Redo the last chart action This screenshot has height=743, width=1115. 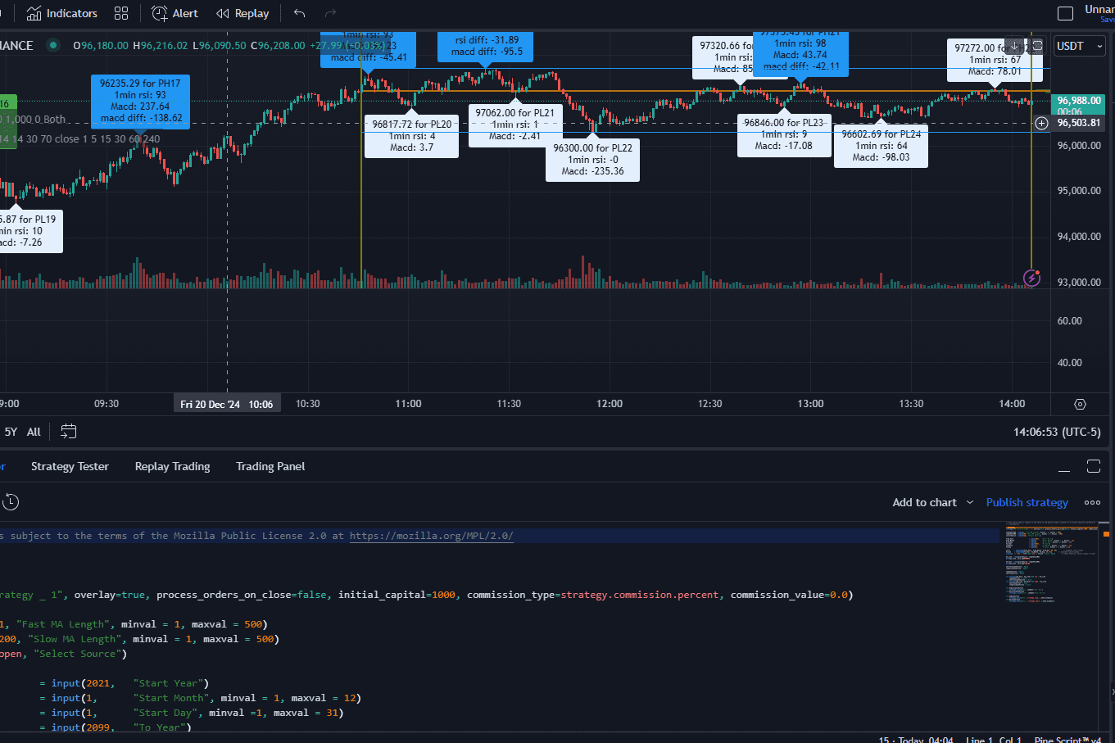point(331,13)
